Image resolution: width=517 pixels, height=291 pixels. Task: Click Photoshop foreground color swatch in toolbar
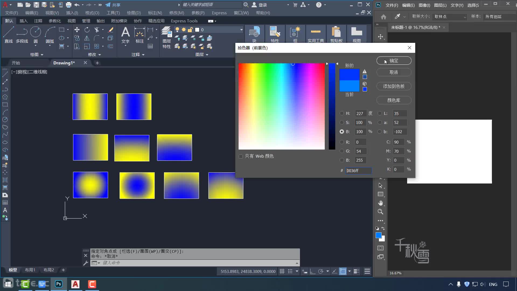[x=379, y=235]
